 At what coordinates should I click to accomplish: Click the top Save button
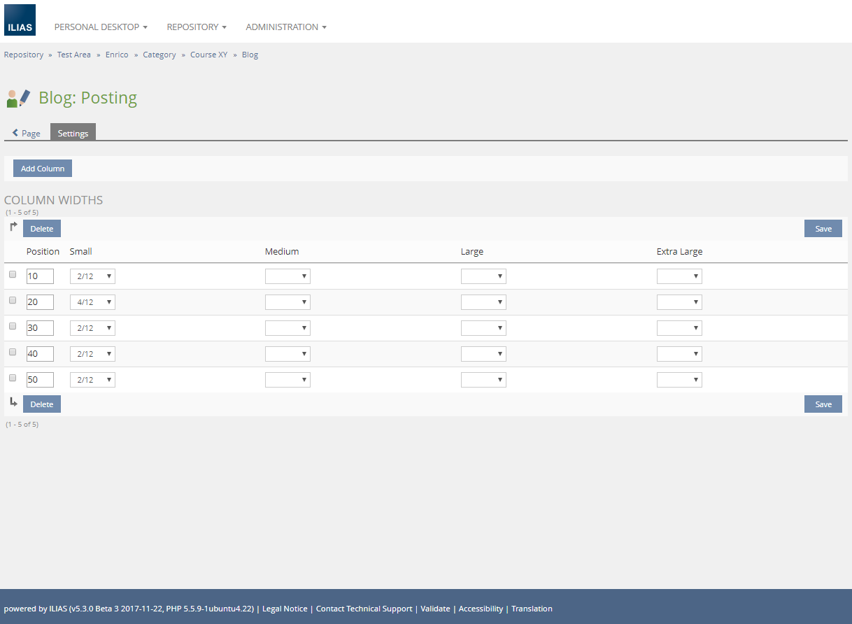pyautogui.click(x=823, y=229)
